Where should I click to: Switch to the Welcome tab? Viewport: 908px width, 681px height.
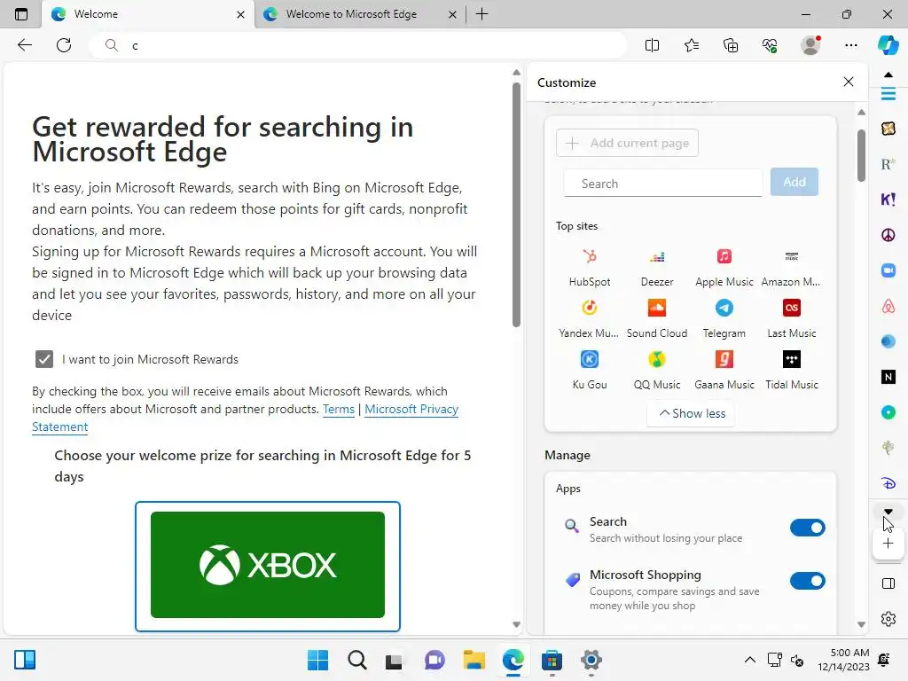point(146,14)
